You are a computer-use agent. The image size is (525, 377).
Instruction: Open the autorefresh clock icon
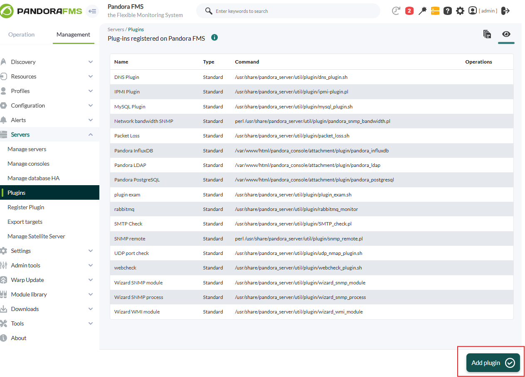(x=396, y=11)
